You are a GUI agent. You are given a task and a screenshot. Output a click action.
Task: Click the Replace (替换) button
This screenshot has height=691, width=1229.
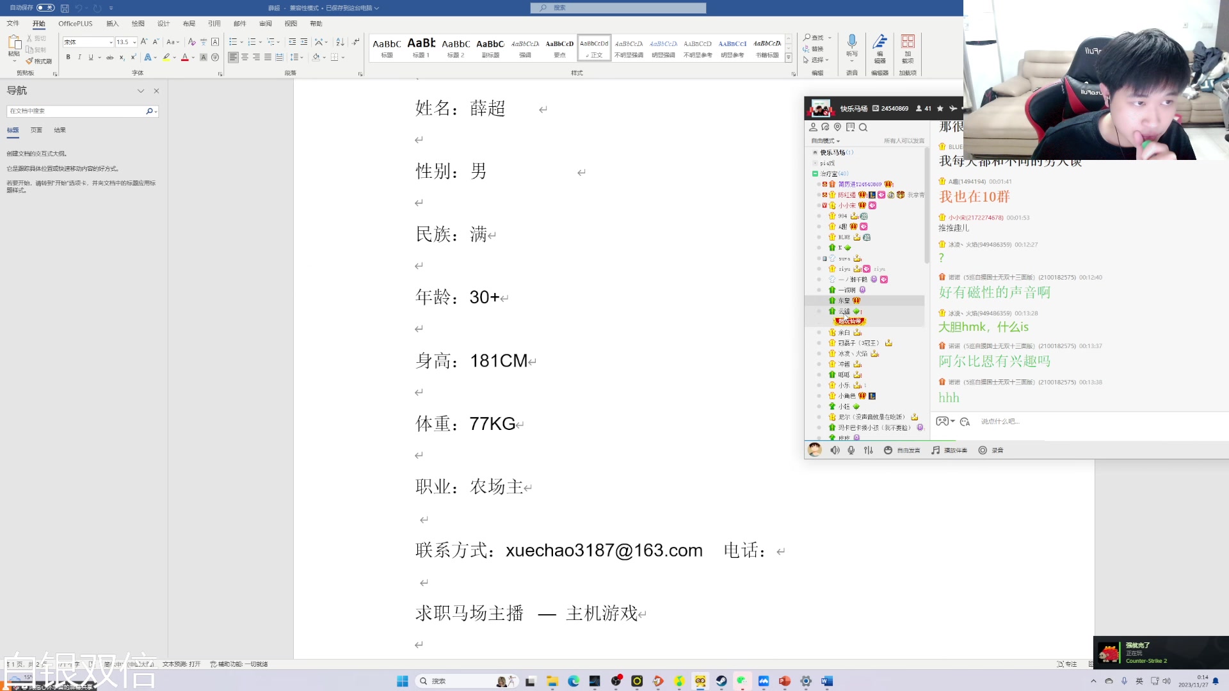(x=814, y=49)
